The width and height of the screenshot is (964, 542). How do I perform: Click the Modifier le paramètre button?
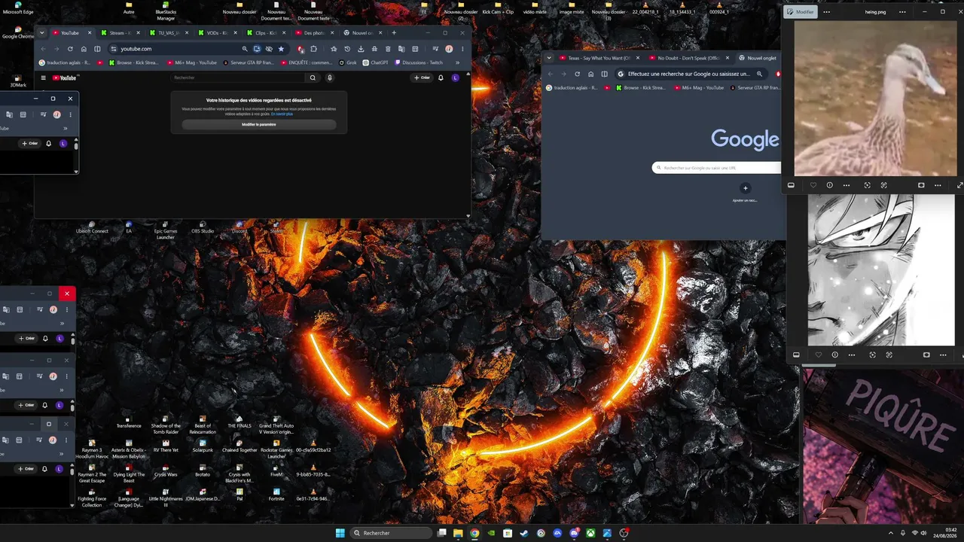click(259, 124)
